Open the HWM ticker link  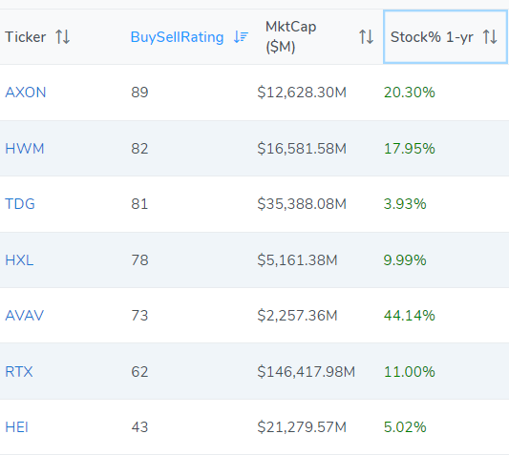[x=25, y=149]
